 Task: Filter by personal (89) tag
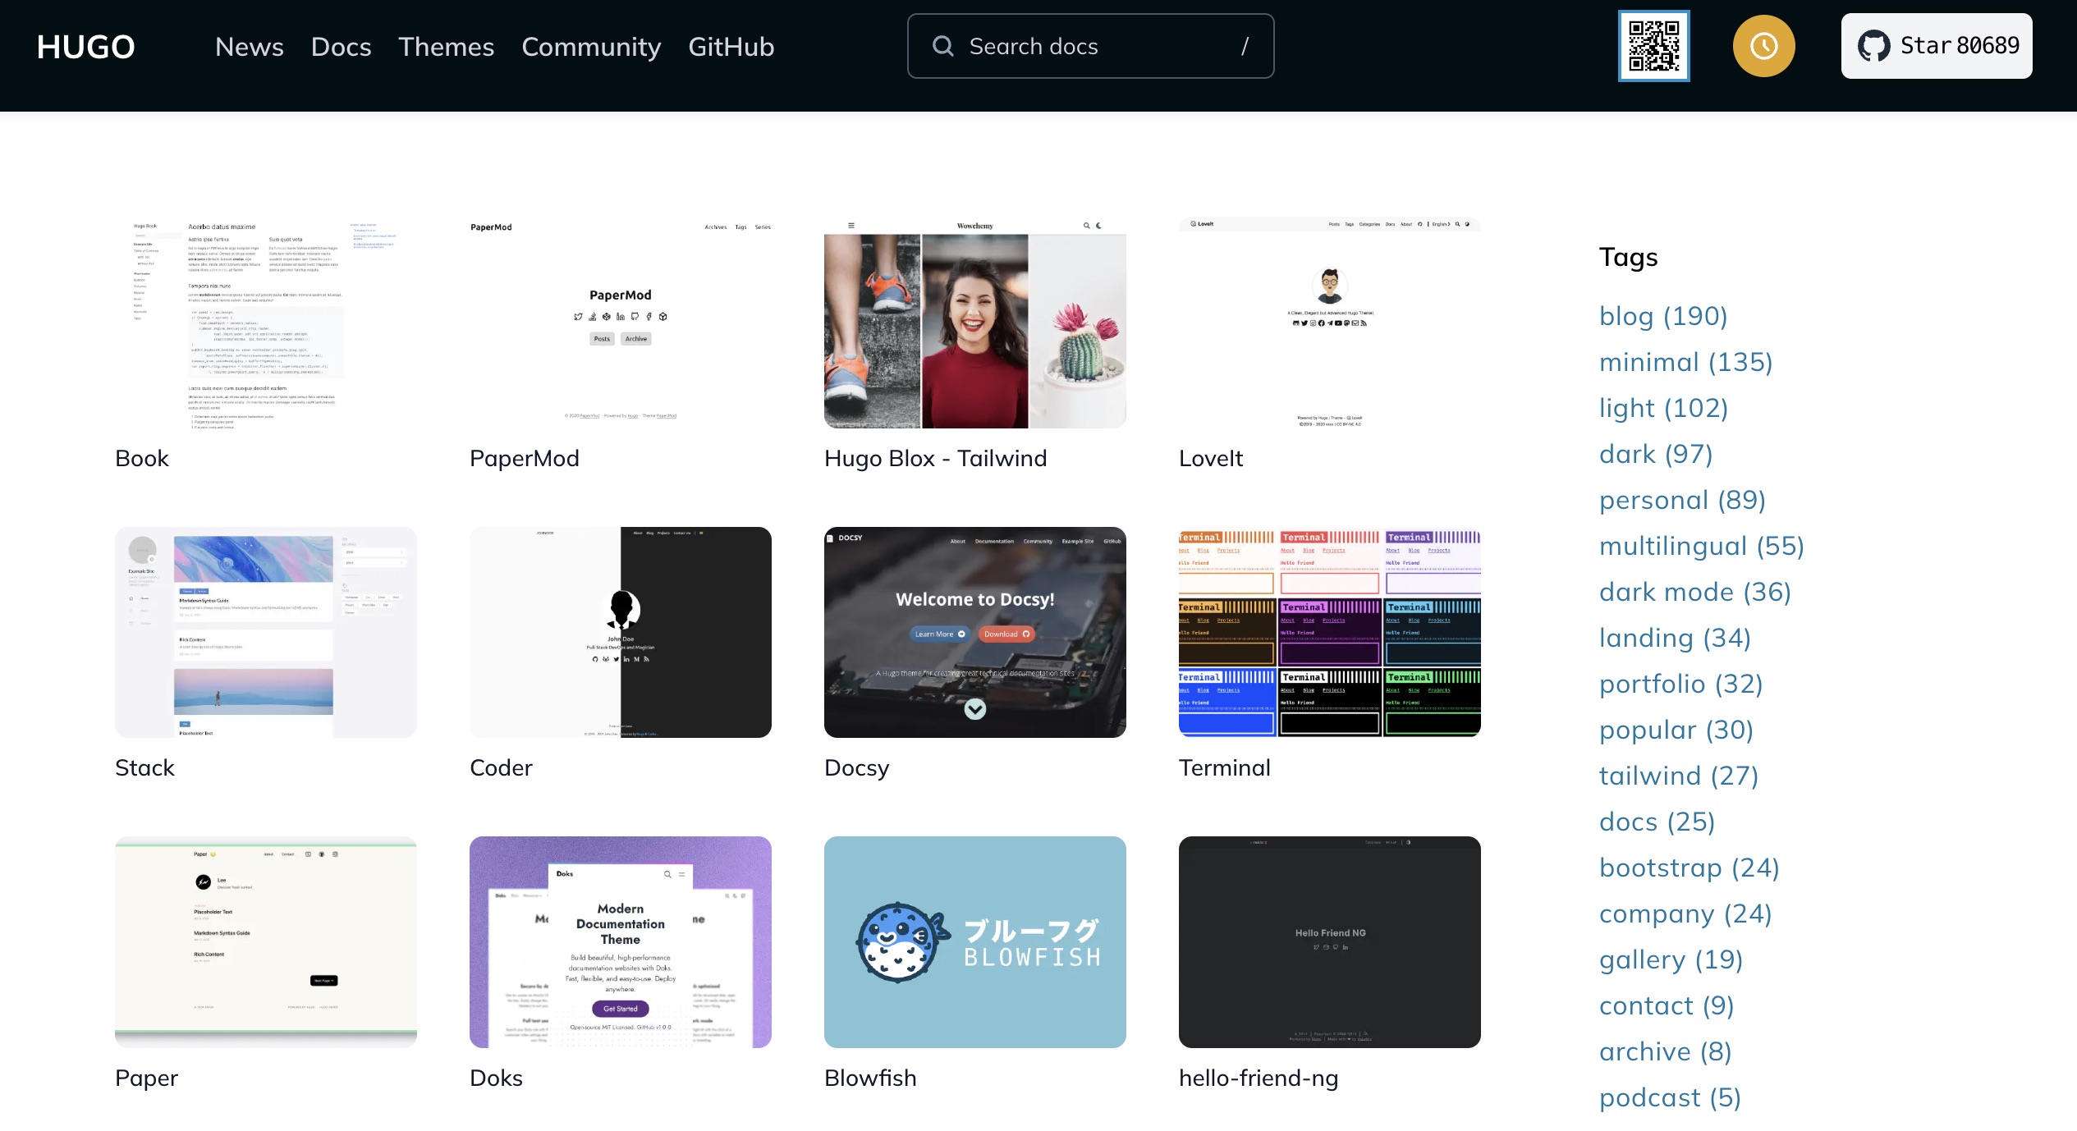click(x=1682, y=500)
